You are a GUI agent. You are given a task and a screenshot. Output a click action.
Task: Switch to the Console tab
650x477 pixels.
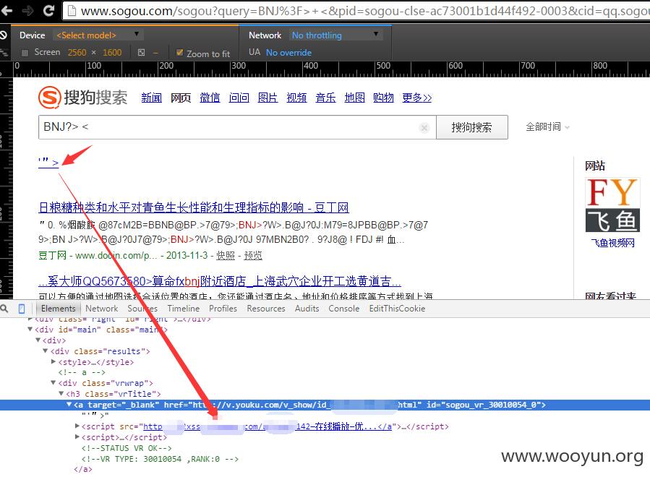[343, 309]
